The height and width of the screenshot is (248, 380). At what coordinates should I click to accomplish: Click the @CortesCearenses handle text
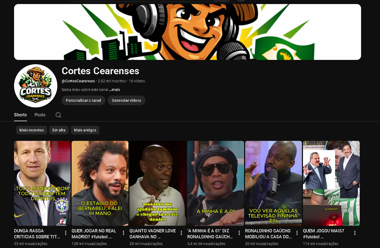[x=78, y=81]
